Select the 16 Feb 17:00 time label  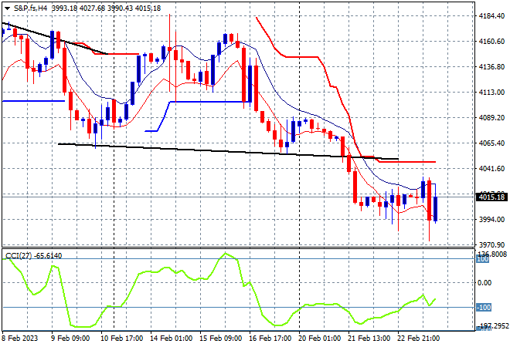(270, 339)
